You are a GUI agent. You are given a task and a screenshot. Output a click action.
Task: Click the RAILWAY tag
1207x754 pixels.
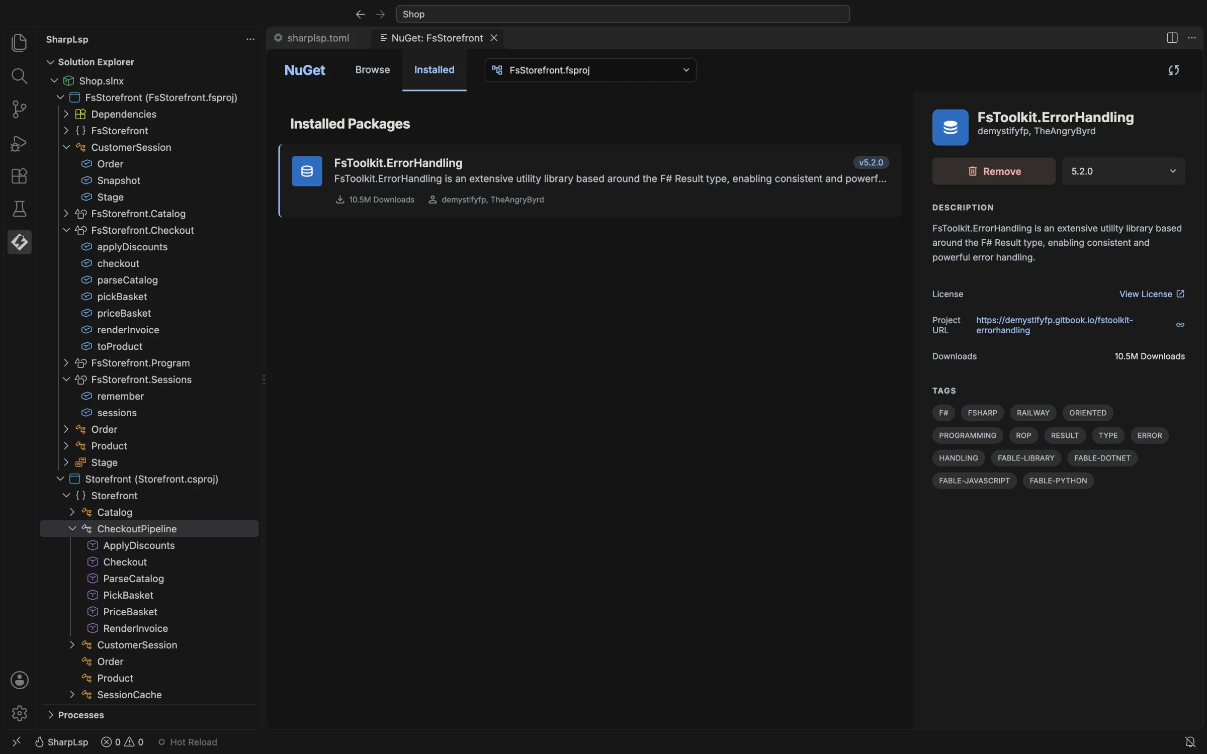pos(1033,413)
